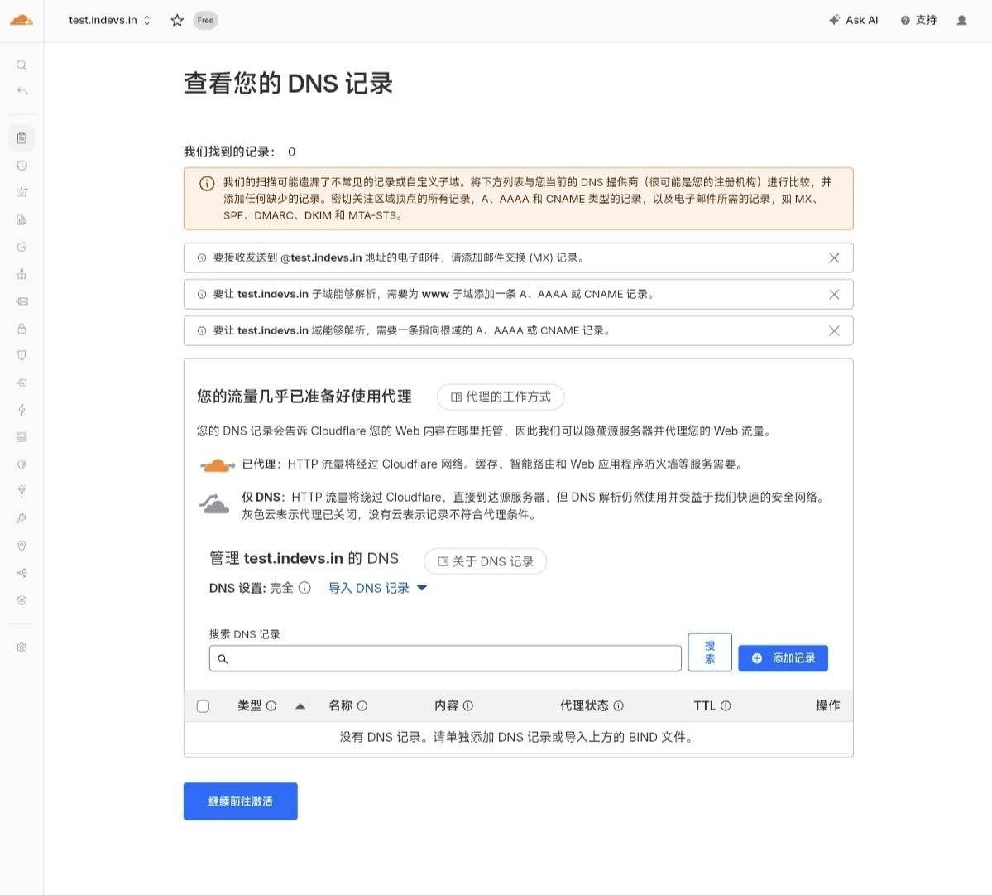The height and width of the screenshot is (895, 992).
Task: Expand the 导入 DNS 记录 dropdown
Action: pyautogui.click(x=378, y=588)
